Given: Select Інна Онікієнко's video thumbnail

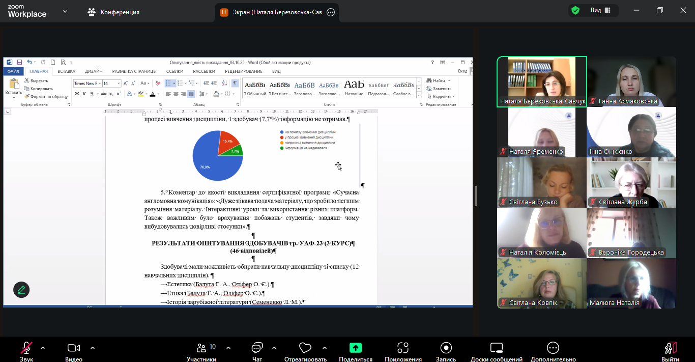Looking at the screenshot, I should (631, 131).
